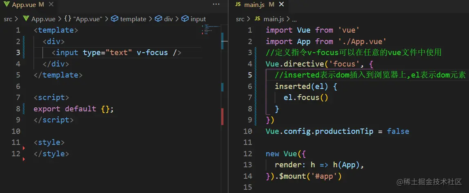Click import Vue from 'vue' line
The height and width of the screenshot is (193, 469).
313,30
